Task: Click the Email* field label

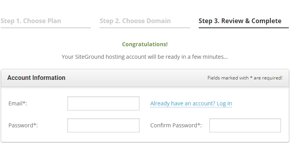Action: tap(18, 103)
